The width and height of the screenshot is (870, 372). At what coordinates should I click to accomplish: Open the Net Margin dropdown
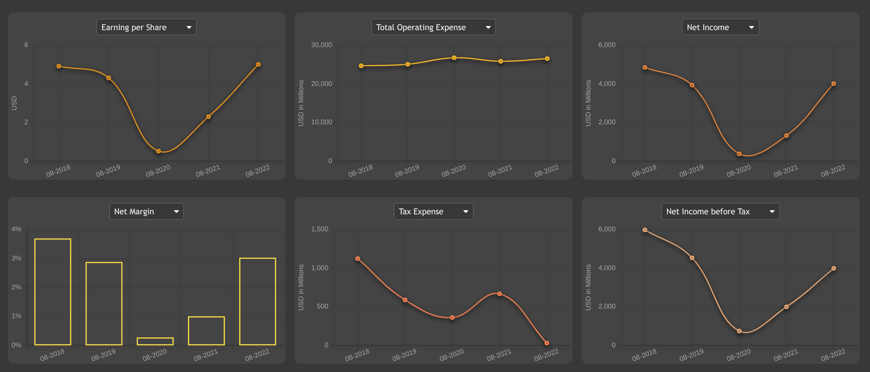point(146,212)
